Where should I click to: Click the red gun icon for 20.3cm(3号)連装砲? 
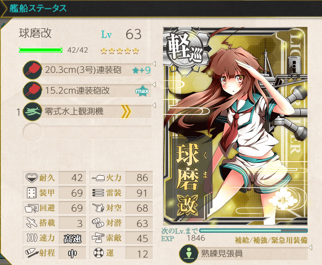(x=32, y=70)
